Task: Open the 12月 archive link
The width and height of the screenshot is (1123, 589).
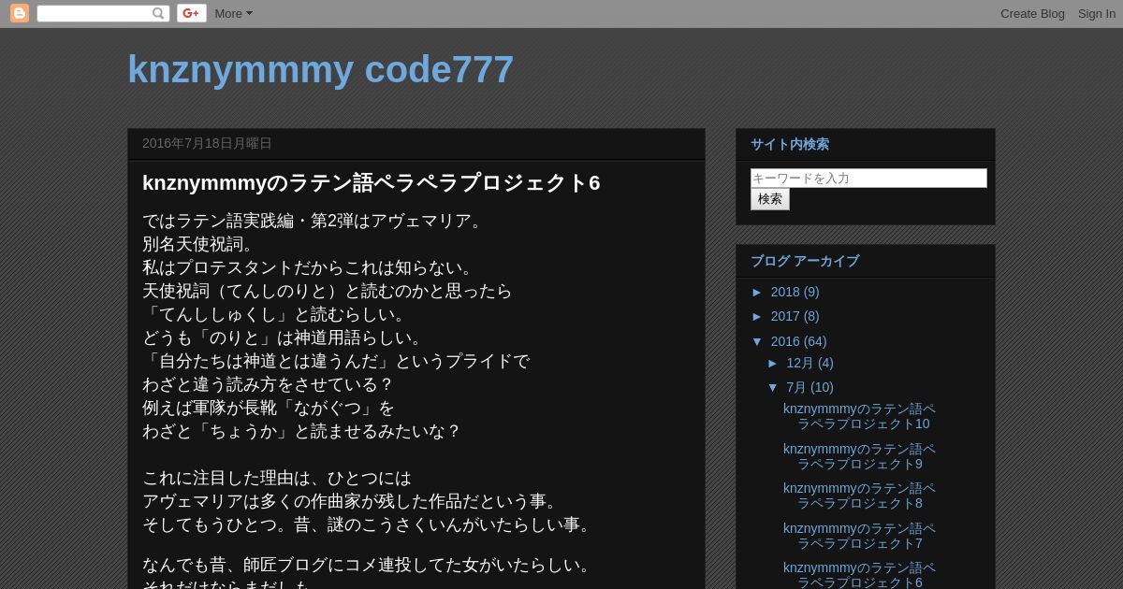Action: [800, 363]
